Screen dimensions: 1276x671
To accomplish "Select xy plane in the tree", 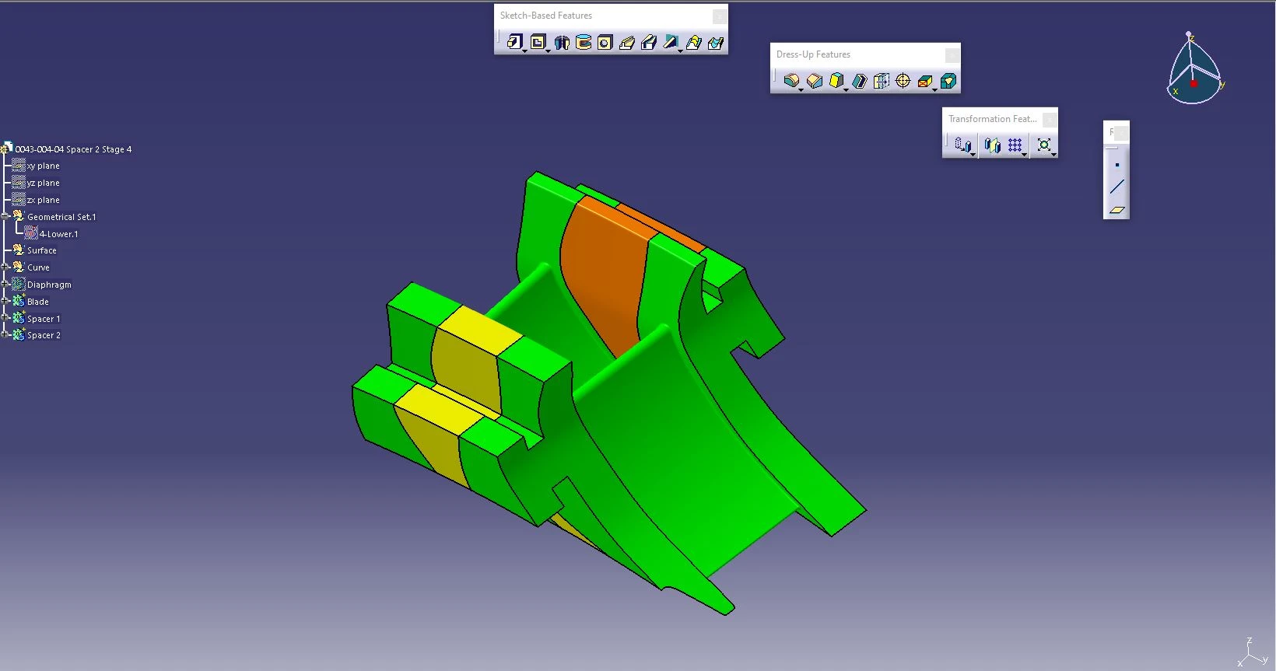I will (43, 166).
